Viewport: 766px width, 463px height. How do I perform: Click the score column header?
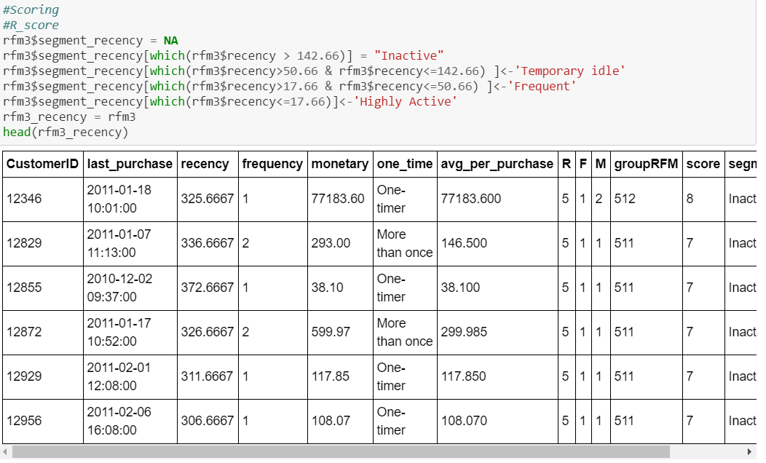pyautogui.click(x=703, y=164)
